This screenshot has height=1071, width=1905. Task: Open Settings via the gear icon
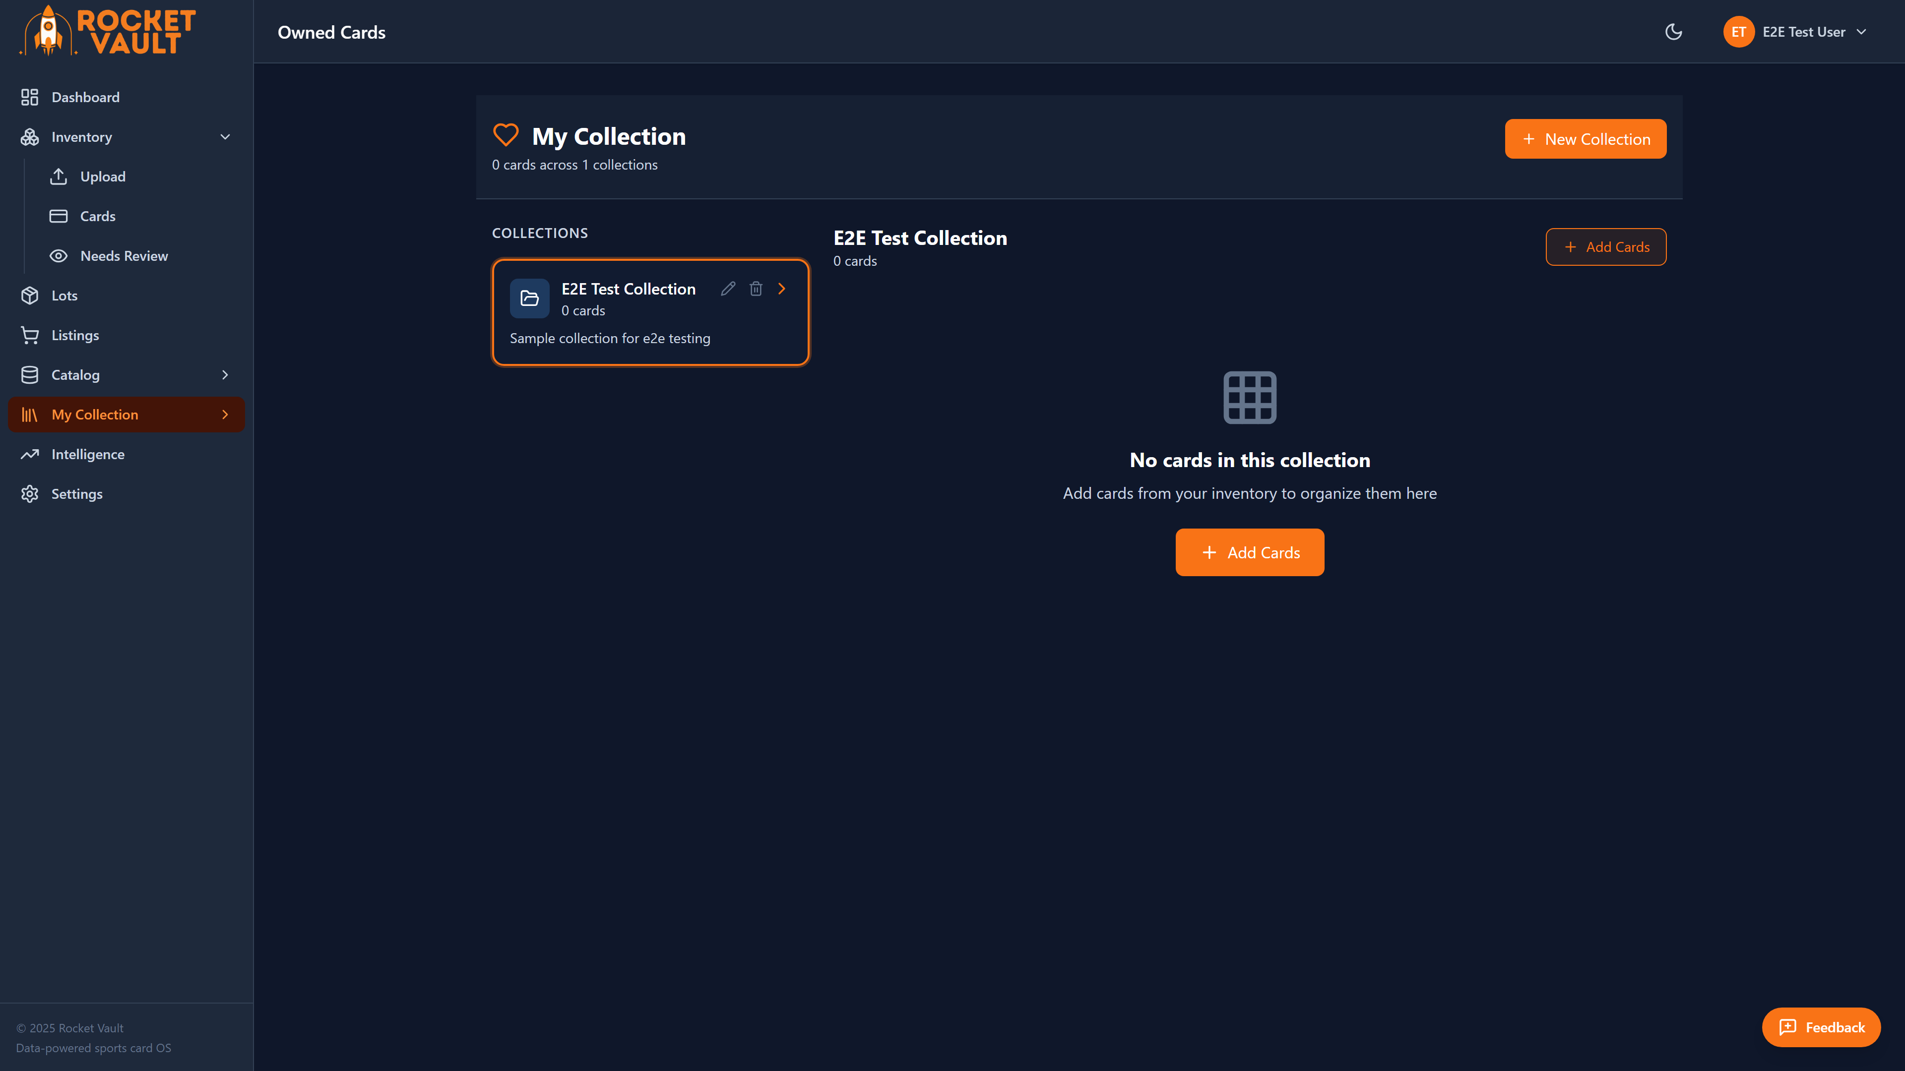point(30,494)
